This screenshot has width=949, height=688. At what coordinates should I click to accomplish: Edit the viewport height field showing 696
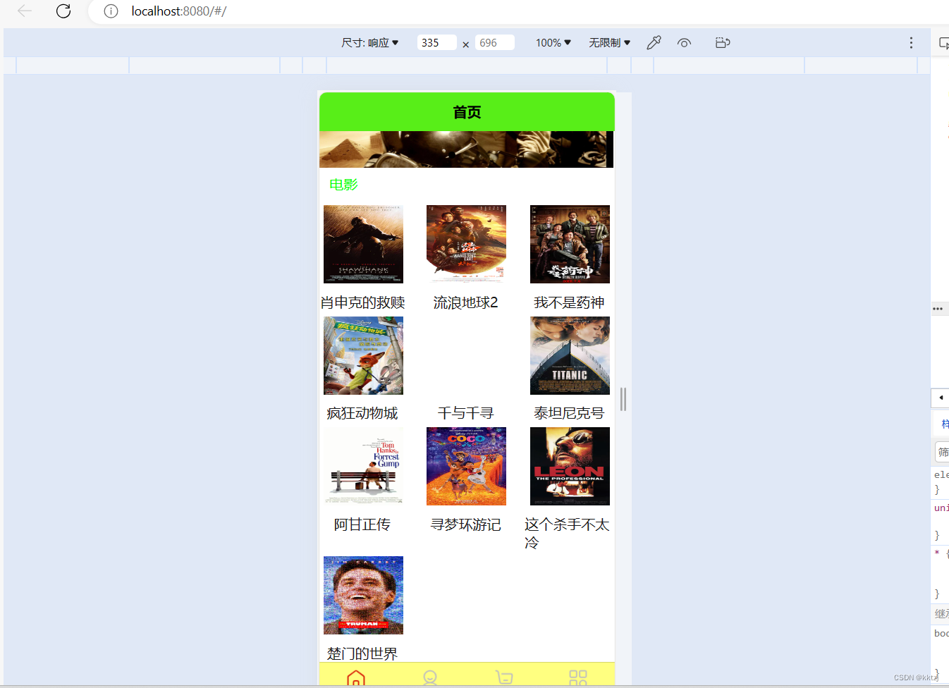tap(494, 43)
